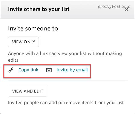
Task: Click the divider line above VIEW AND EDIT
Action: [x=68, y=81]
